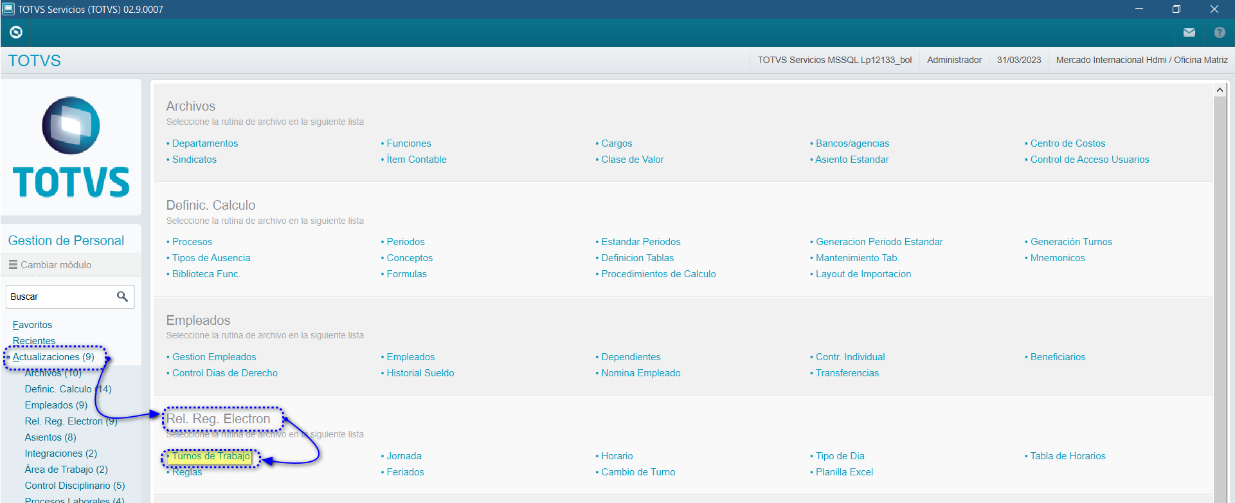Expand Empleados (9) in sidebar
This screenshot has width=1235, height=503.
pos(56,405)
